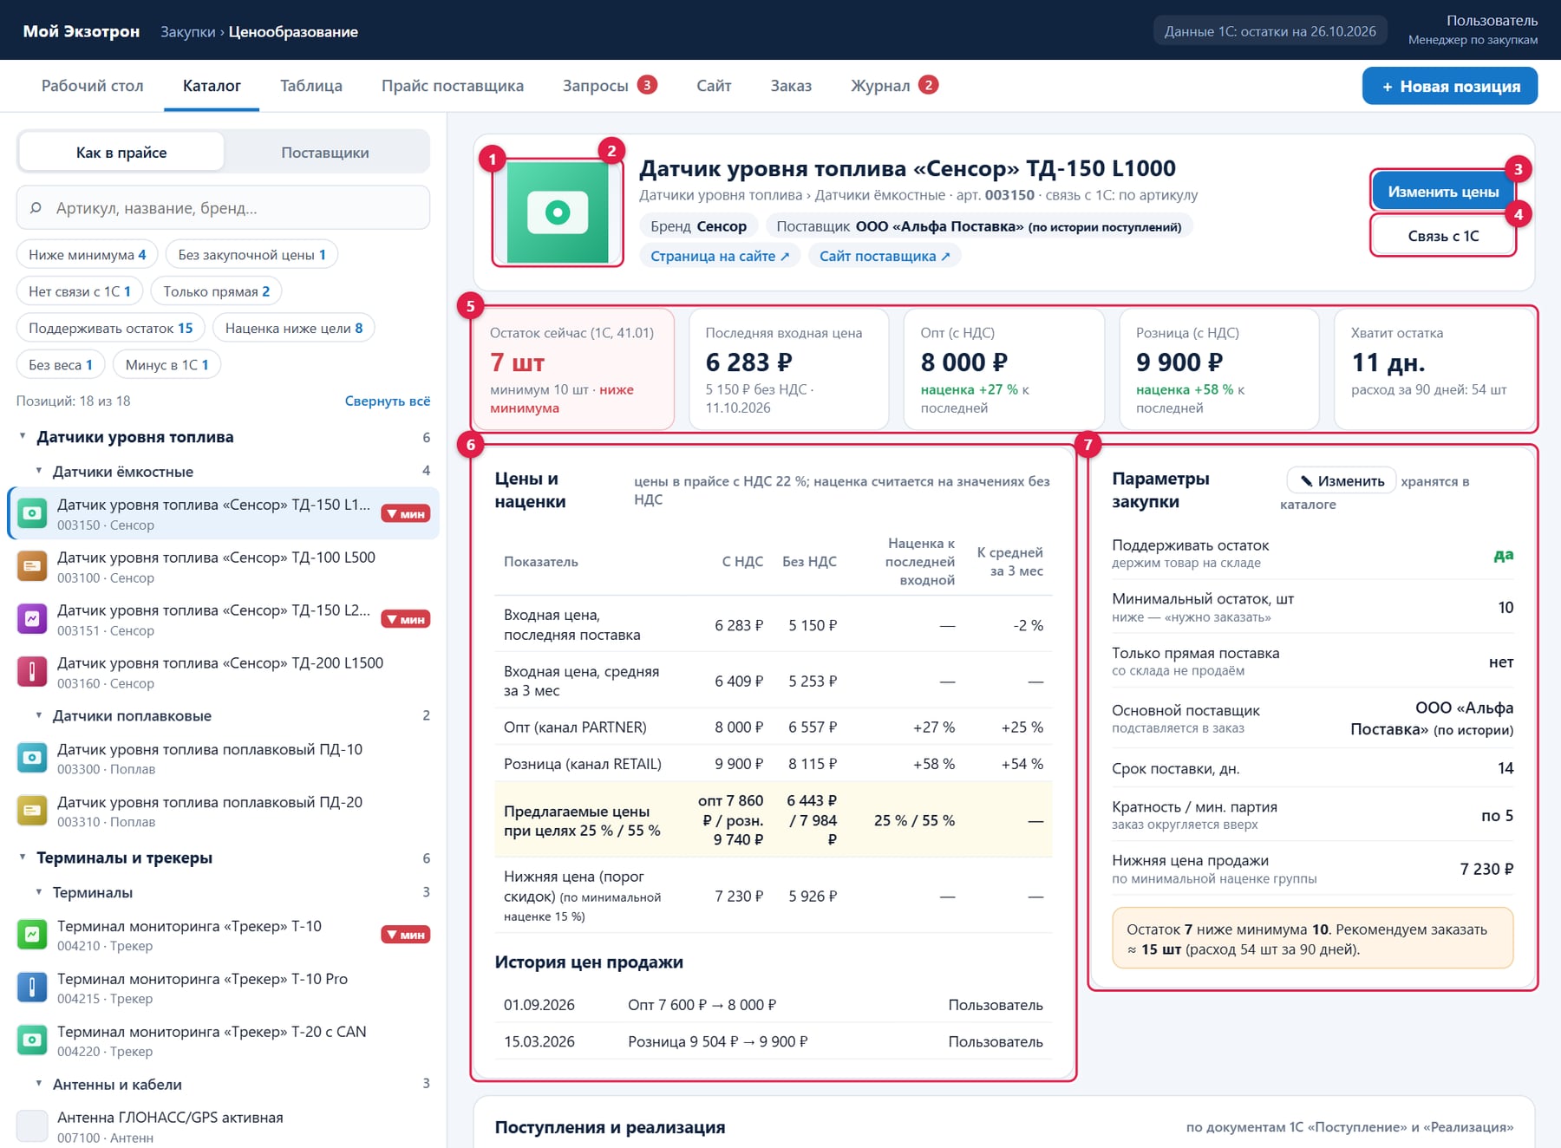Viewport: 1561px width, 1148px height.
Task: Open the Рабочий стол tab
Action: tap(93, 86)
